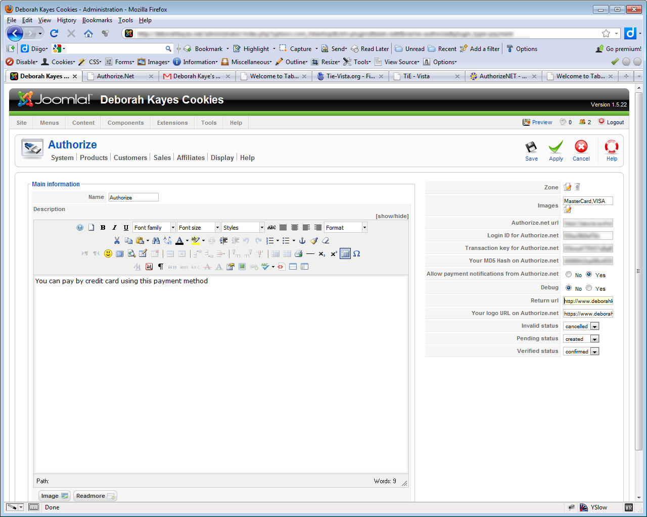Expand the text color picker arrow

187,241
